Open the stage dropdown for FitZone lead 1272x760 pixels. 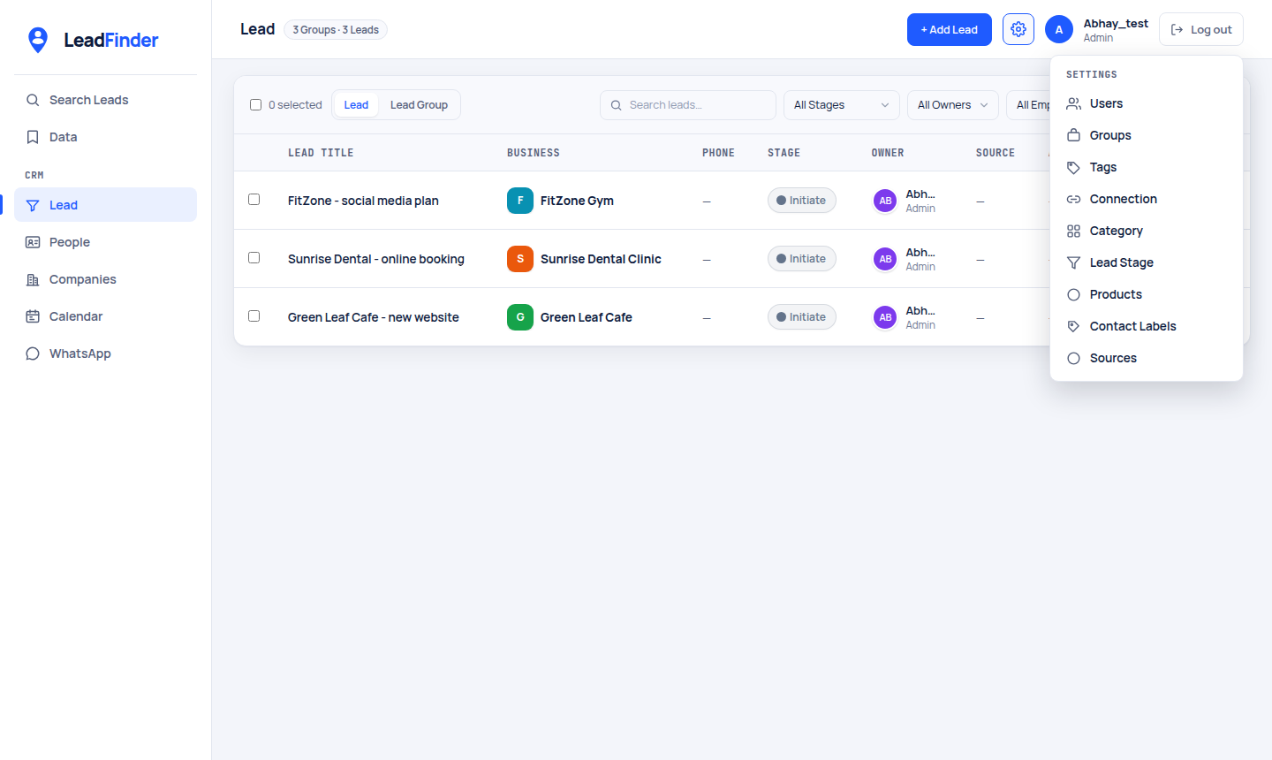point(801,201)
